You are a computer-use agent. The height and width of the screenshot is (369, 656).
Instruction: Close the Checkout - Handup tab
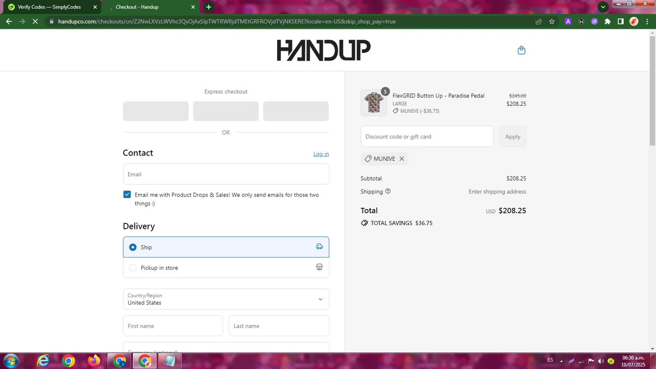click(193, 7)
